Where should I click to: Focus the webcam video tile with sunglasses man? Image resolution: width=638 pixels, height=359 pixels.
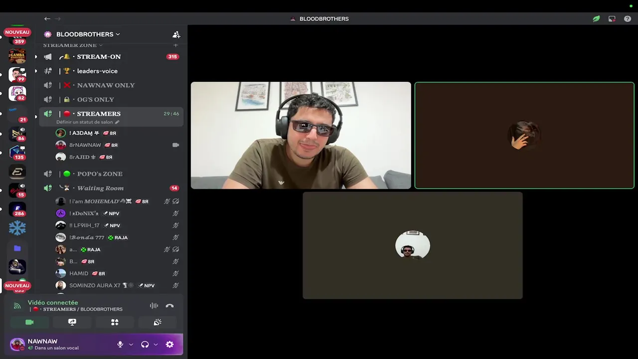[x=301, y=136]
